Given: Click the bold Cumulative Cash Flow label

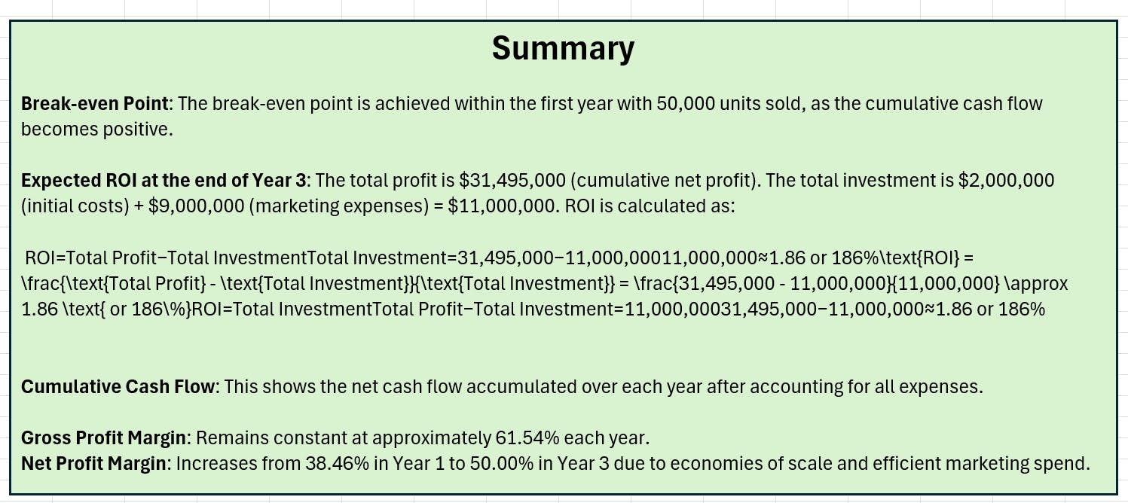Looking at the screenshot, I should pyautogui.click(x=118, y=387).
